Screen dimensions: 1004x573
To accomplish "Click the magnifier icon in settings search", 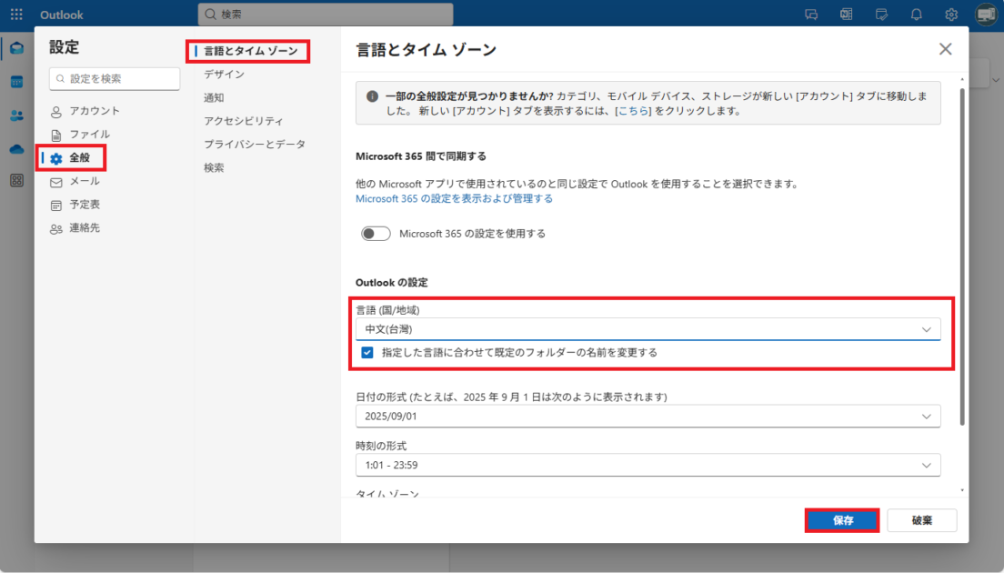I will [x=60, y=79].
